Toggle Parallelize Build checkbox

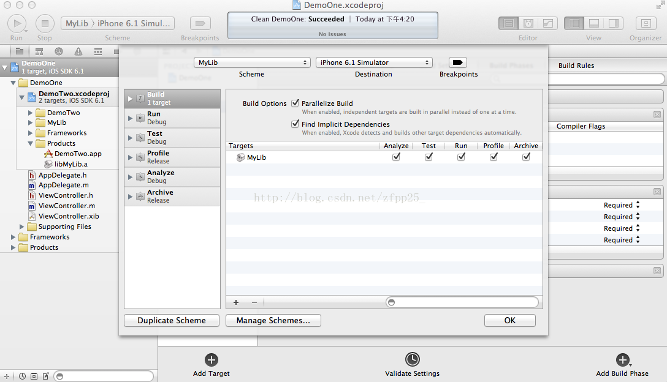point(295,103)
